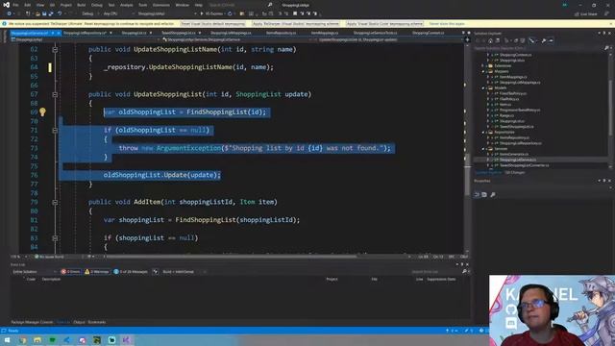Open the Output tab at the bottom
Viewport: 615px width, 346px height.
[x=79, y=322]
